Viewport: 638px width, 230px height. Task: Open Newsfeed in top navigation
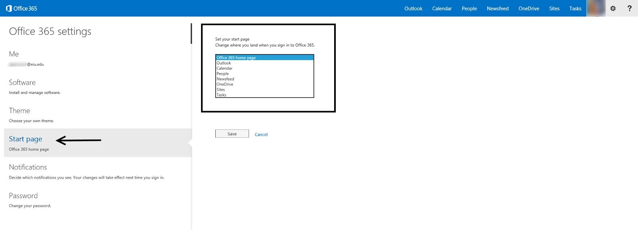click(498, 8)
